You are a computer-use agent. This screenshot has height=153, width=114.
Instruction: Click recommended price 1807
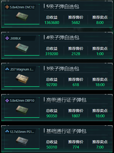click(76, 116)
